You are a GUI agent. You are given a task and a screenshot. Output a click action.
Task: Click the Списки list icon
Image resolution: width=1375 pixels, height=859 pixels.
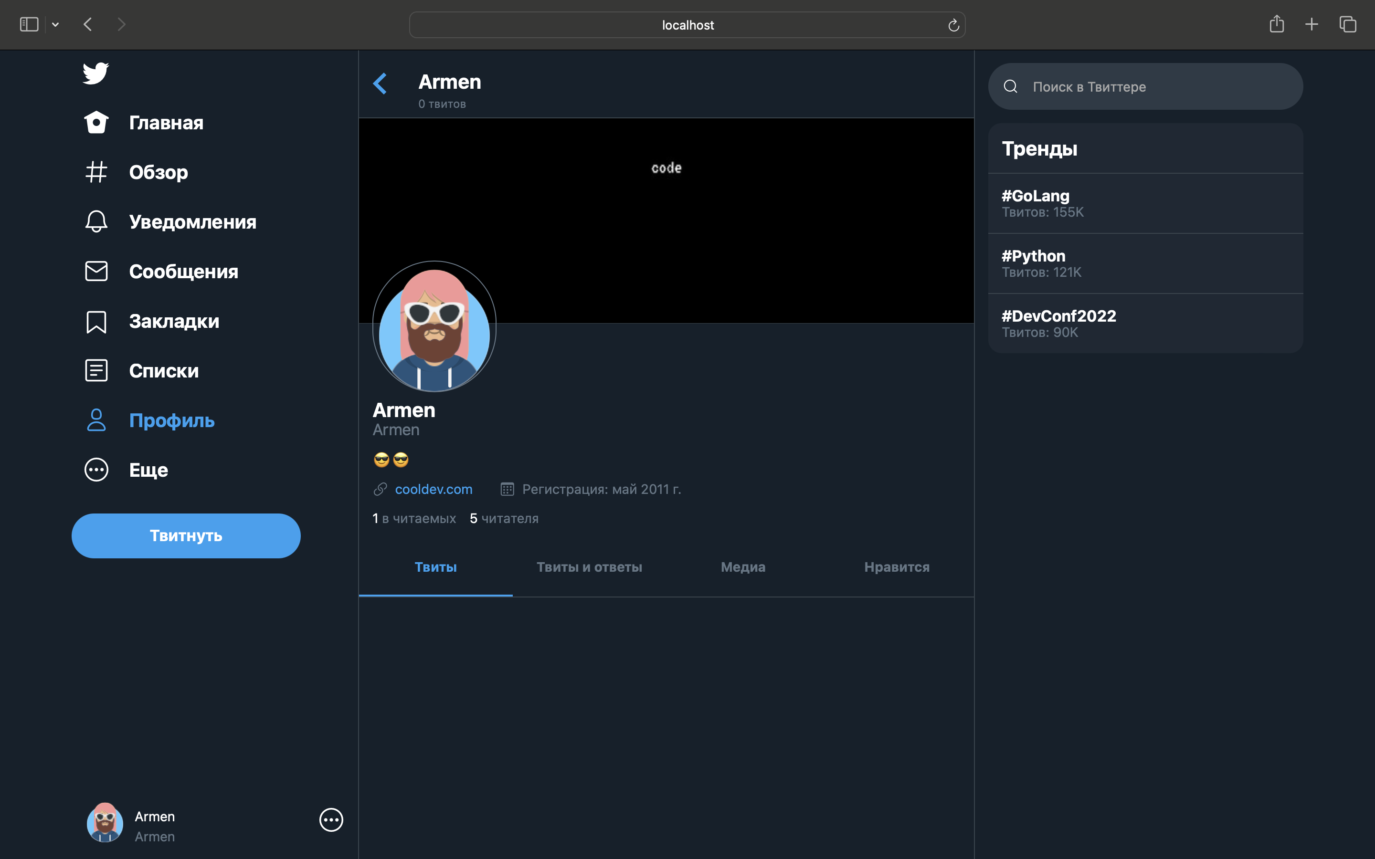[x=96, y=370]
